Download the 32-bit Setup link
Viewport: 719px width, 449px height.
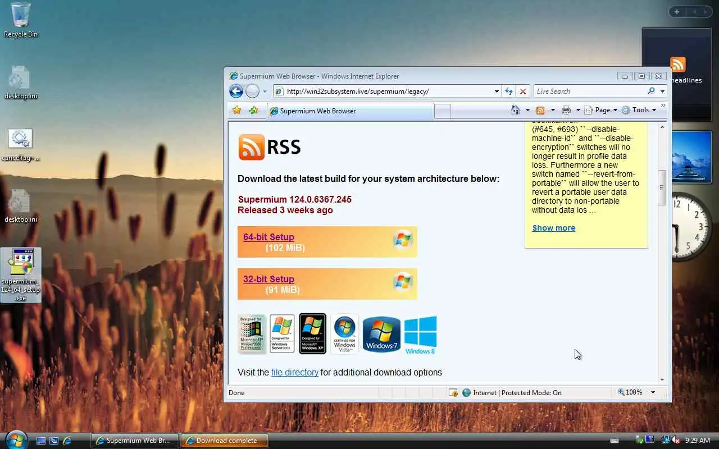[269, 279]
